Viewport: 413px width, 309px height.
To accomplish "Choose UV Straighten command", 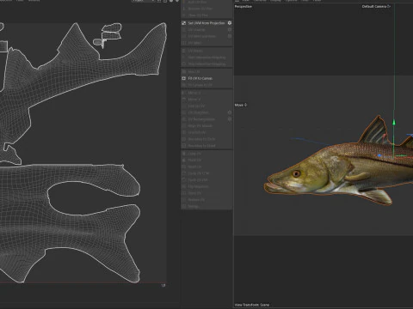I will [x=195, y=112].
